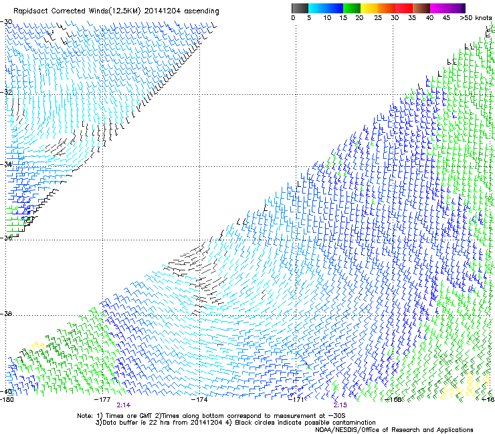
Task: Click the '>50 knots' legend label
Action: 476,18
